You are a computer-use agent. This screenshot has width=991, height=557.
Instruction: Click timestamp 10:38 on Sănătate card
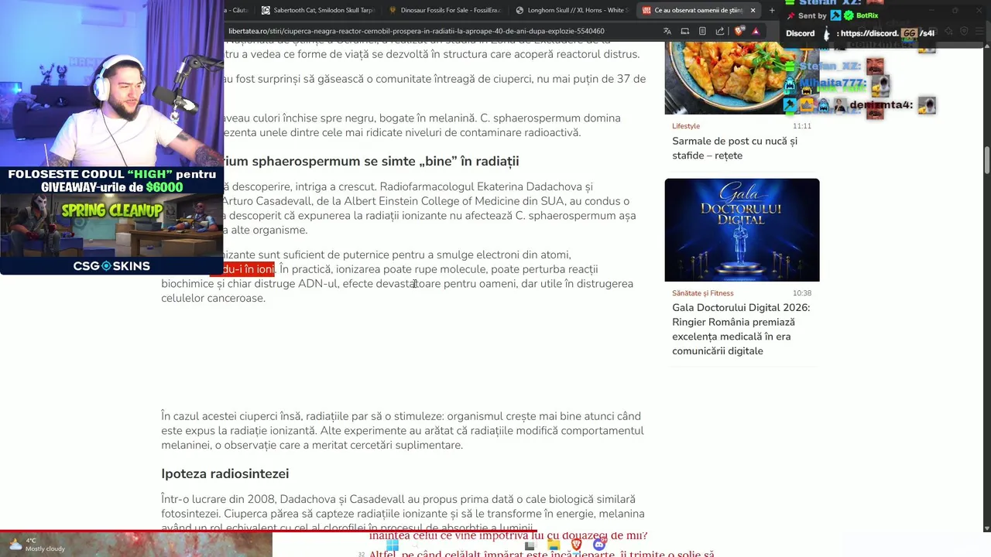802,293
